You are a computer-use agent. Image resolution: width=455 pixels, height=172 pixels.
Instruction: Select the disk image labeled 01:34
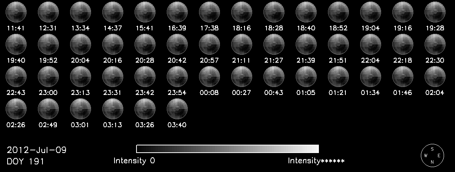(x=370, y=76)
